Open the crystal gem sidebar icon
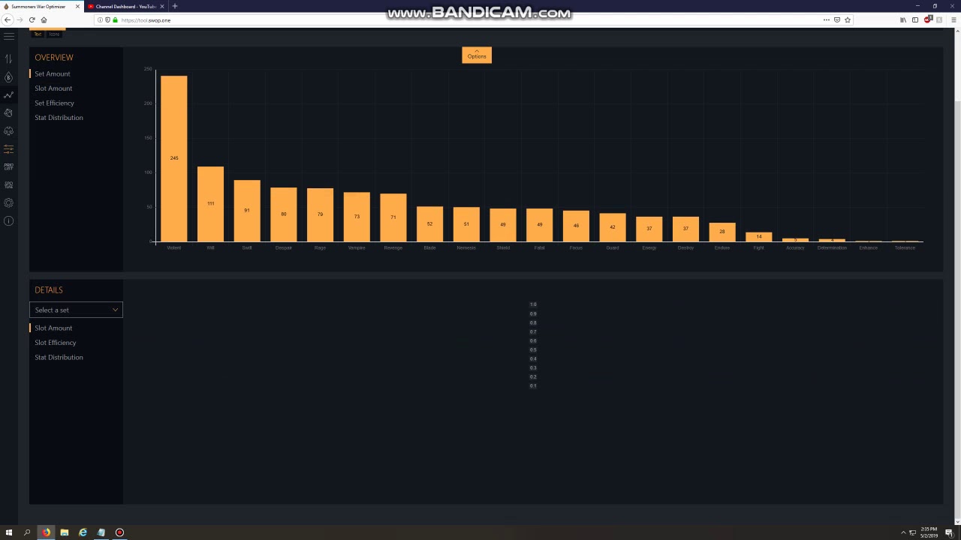Image resolution: width=961 pixels, height=540 pixels. pos(8,112)
